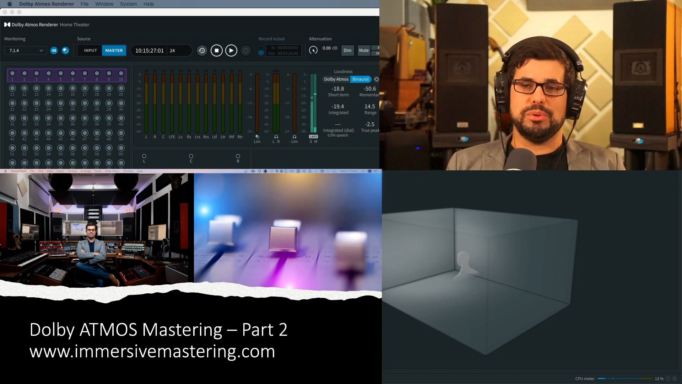Select the Dolby Atmos loudness mode

336,79
